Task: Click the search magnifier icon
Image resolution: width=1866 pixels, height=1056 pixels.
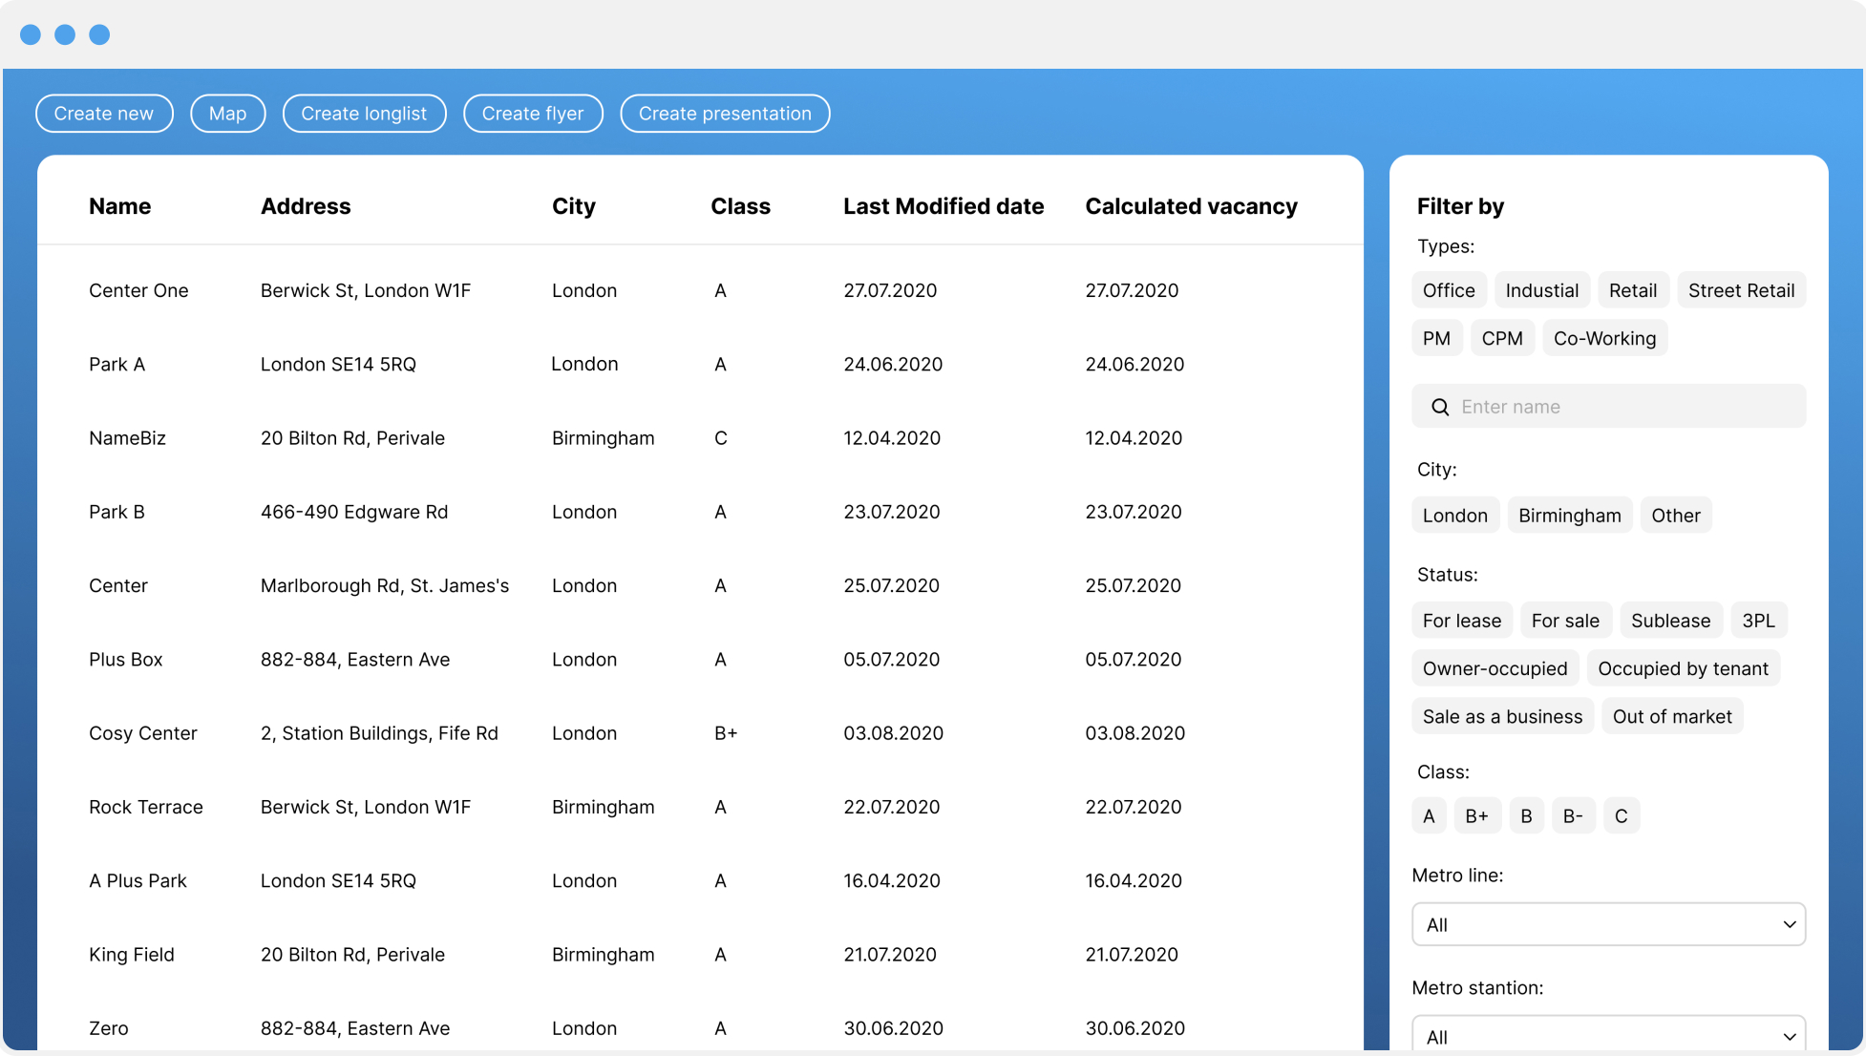Action: coord(1440,407)
